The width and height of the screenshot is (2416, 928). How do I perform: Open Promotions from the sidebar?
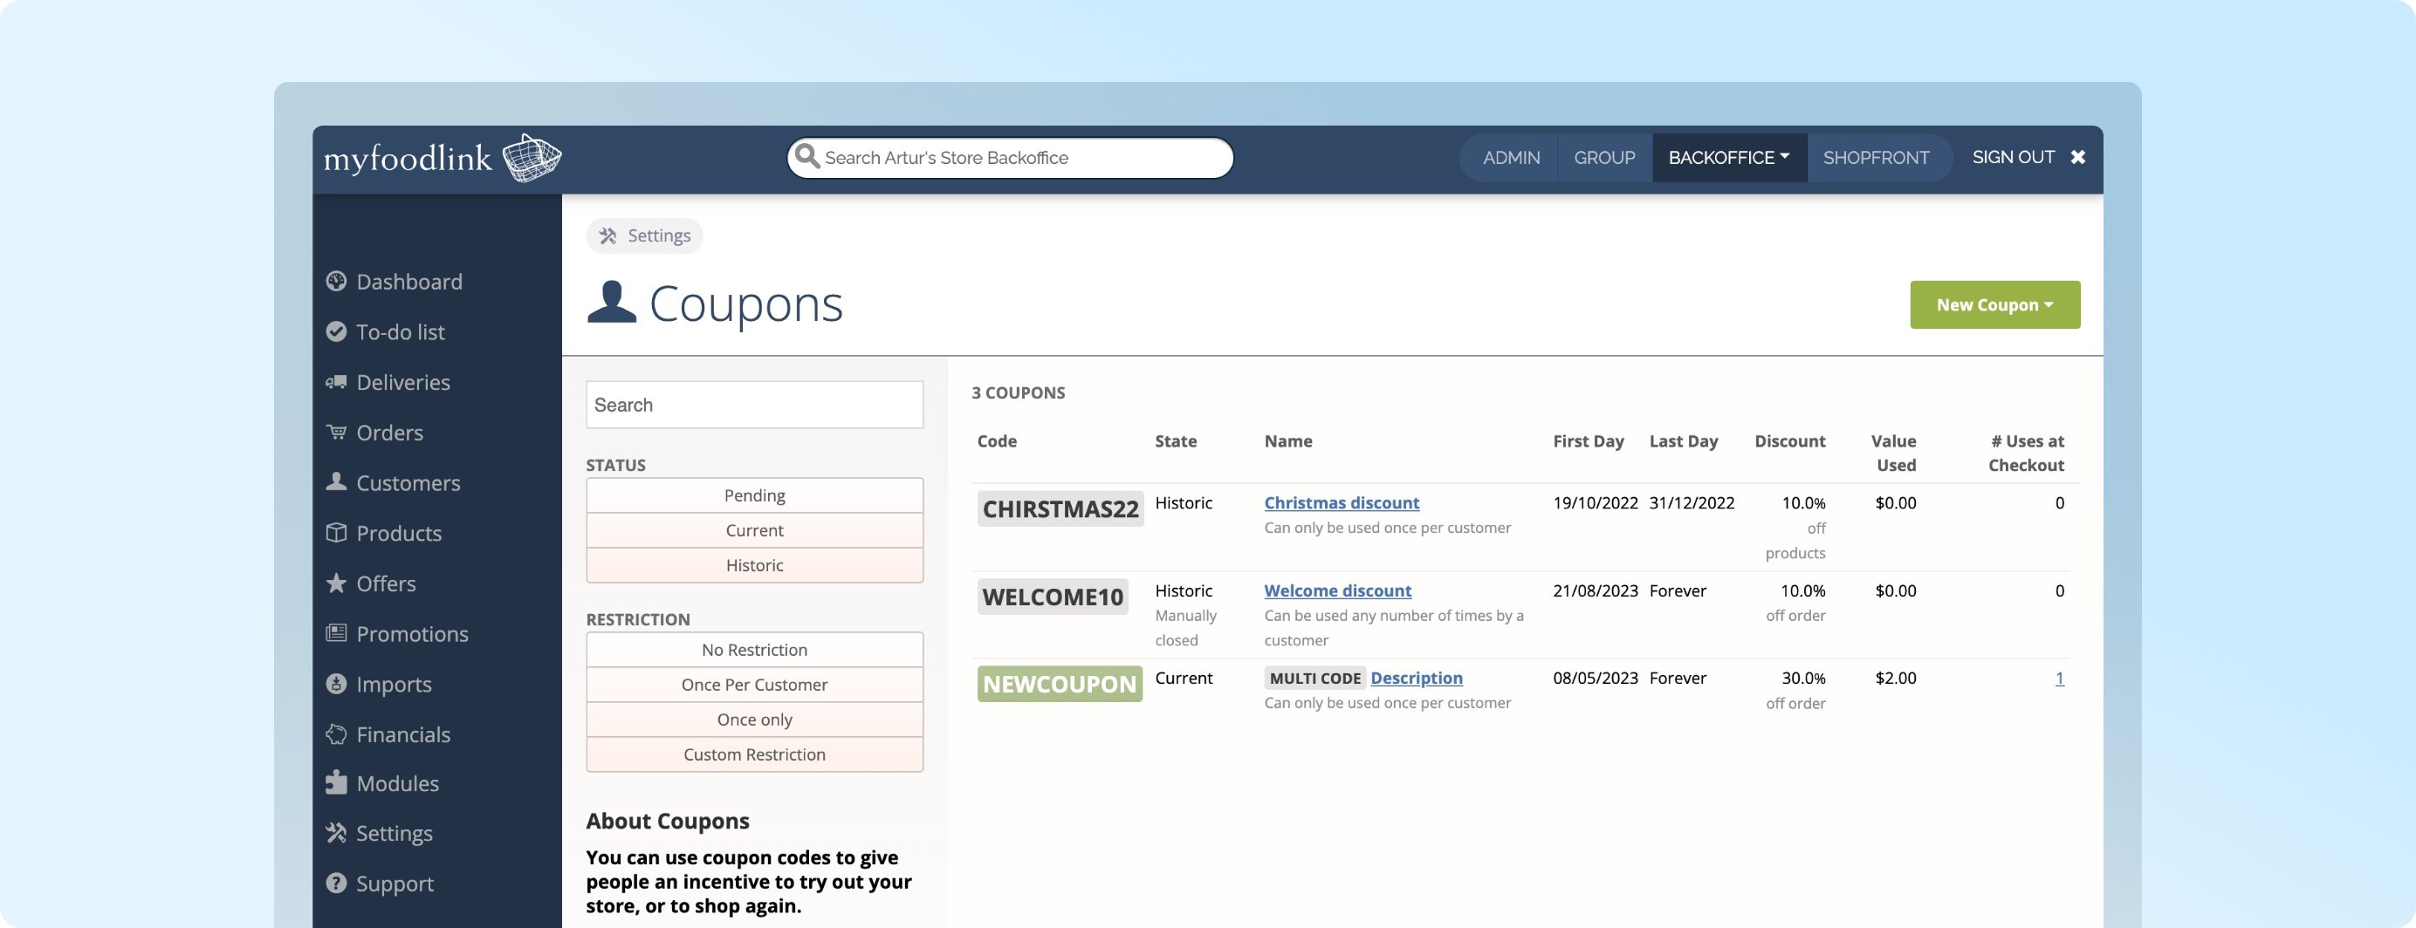[x=412, y=634]
